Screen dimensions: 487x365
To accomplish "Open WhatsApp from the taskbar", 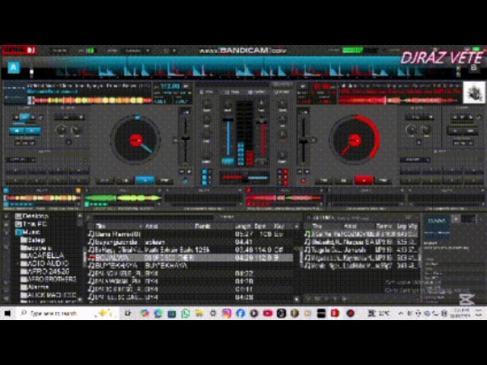I will [186, 313].
